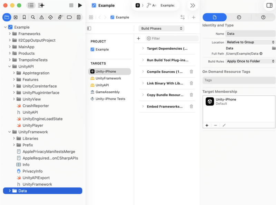Image resolution: width=276 pixels, height=205 pixels.
Task: Collapse the UnityFramework folder group
Action: coord(10,132)
